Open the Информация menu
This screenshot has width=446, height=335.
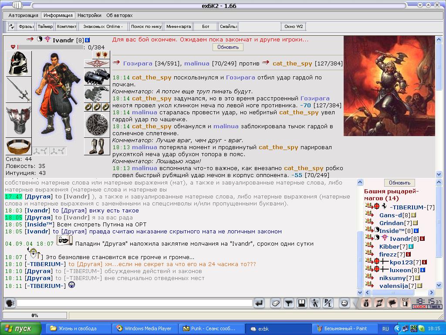pyautogui.click(x=58, y=15)
